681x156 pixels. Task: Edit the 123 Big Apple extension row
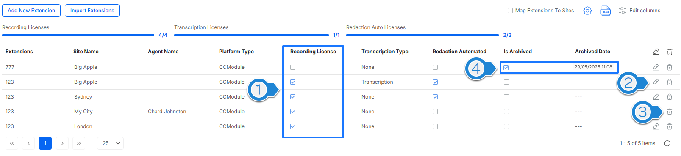pyautogui.click(x=656, y=82)
